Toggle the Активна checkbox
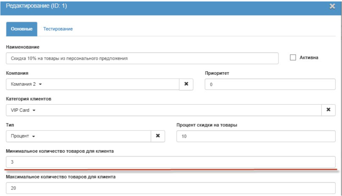Screen dimensions: 342x196 pyautogui.click(x=292, y=58)
